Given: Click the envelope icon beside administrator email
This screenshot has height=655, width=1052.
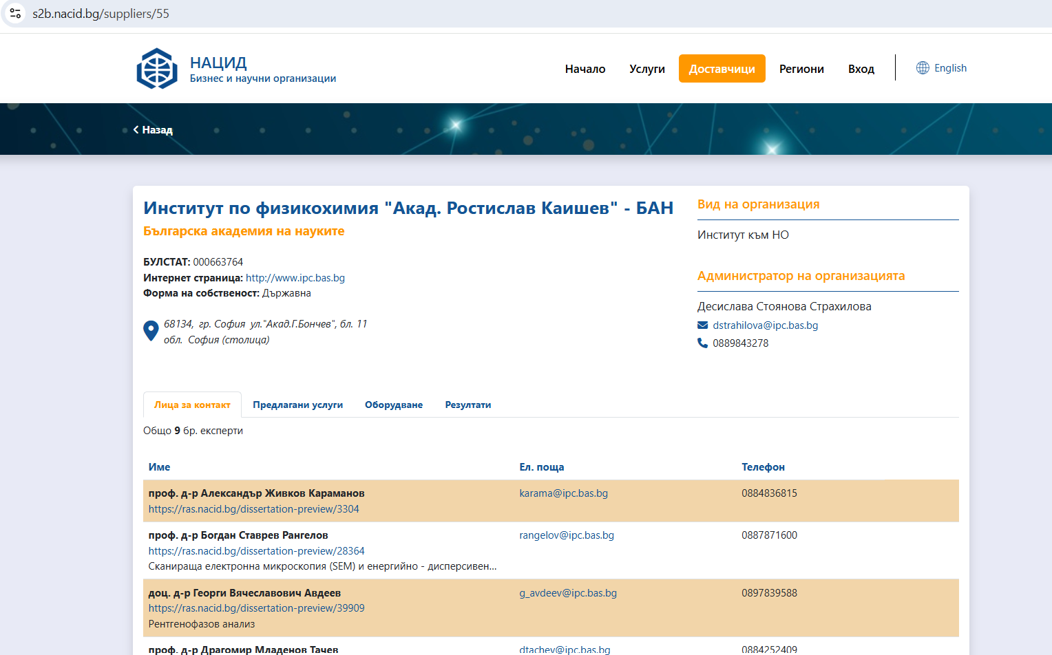Looking at the screenshot, I should (702, 325).
